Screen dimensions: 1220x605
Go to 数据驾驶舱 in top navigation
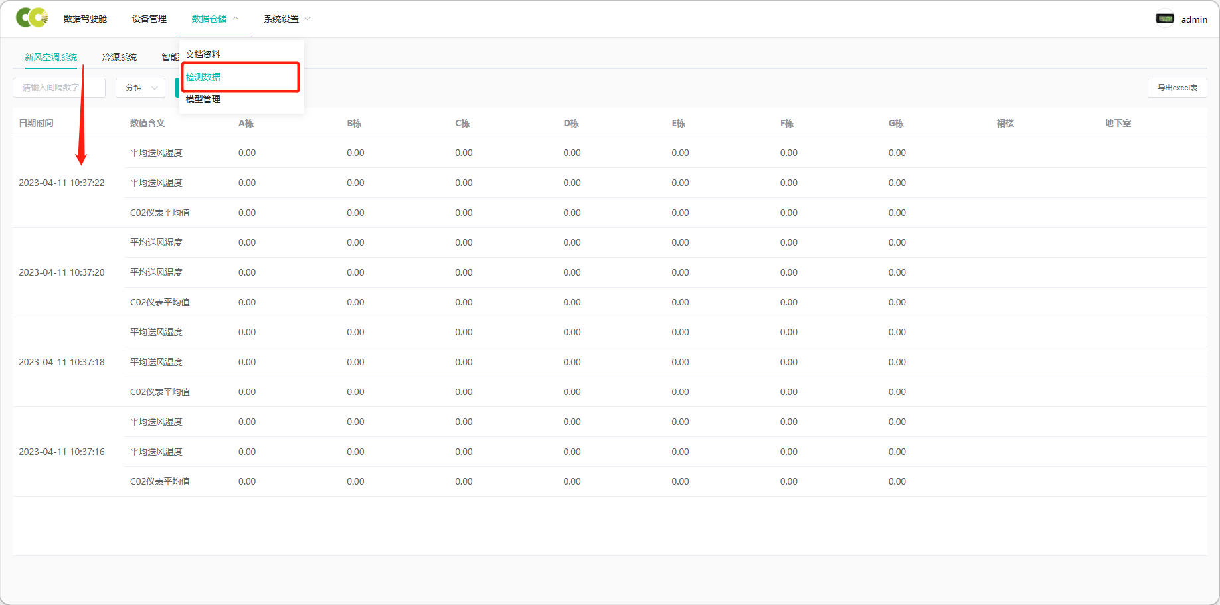pos(85,19)
